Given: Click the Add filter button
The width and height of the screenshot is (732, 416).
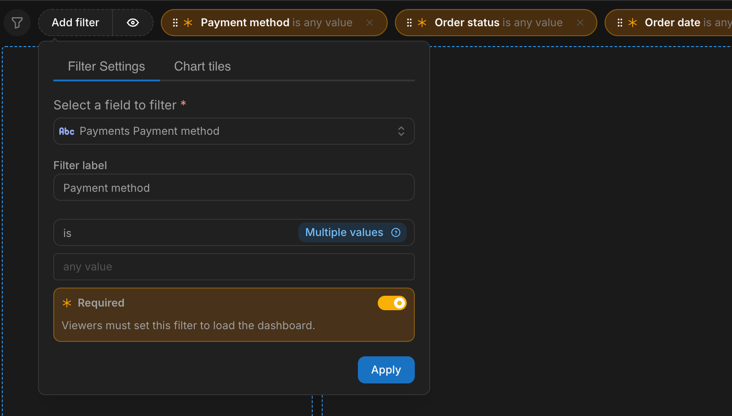Looking at the screenshot, I should click(x=75, y=23).
